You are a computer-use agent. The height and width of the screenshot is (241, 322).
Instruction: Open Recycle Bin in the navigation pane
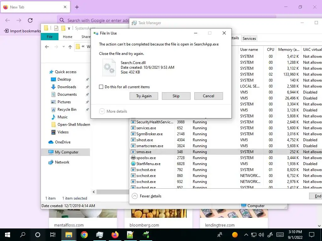(x=67, y=110)
